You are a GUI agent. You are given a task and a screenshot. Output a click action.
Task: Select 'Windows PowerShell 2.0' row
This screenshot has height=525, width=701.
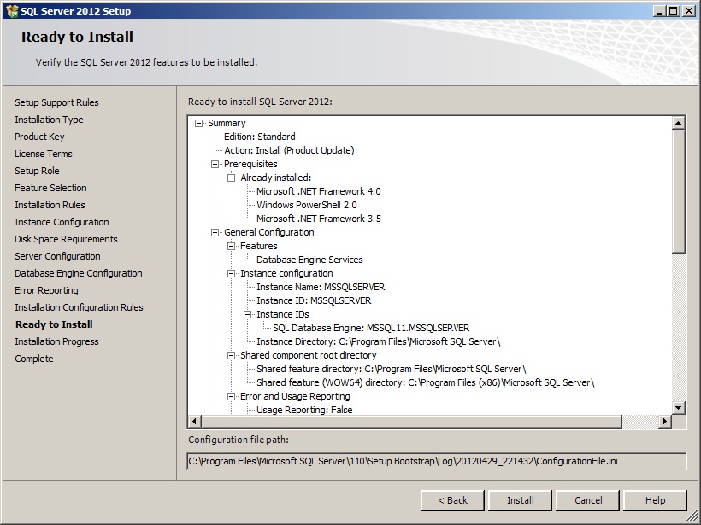[x=307, y=205]
